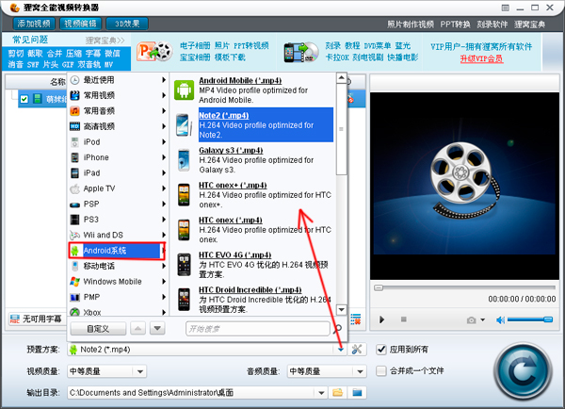The height and width of the screenshot is (409, 565).
Task: Open the 视频质量 dropdown
Action: pyautogui.click(x=106, y=371)
